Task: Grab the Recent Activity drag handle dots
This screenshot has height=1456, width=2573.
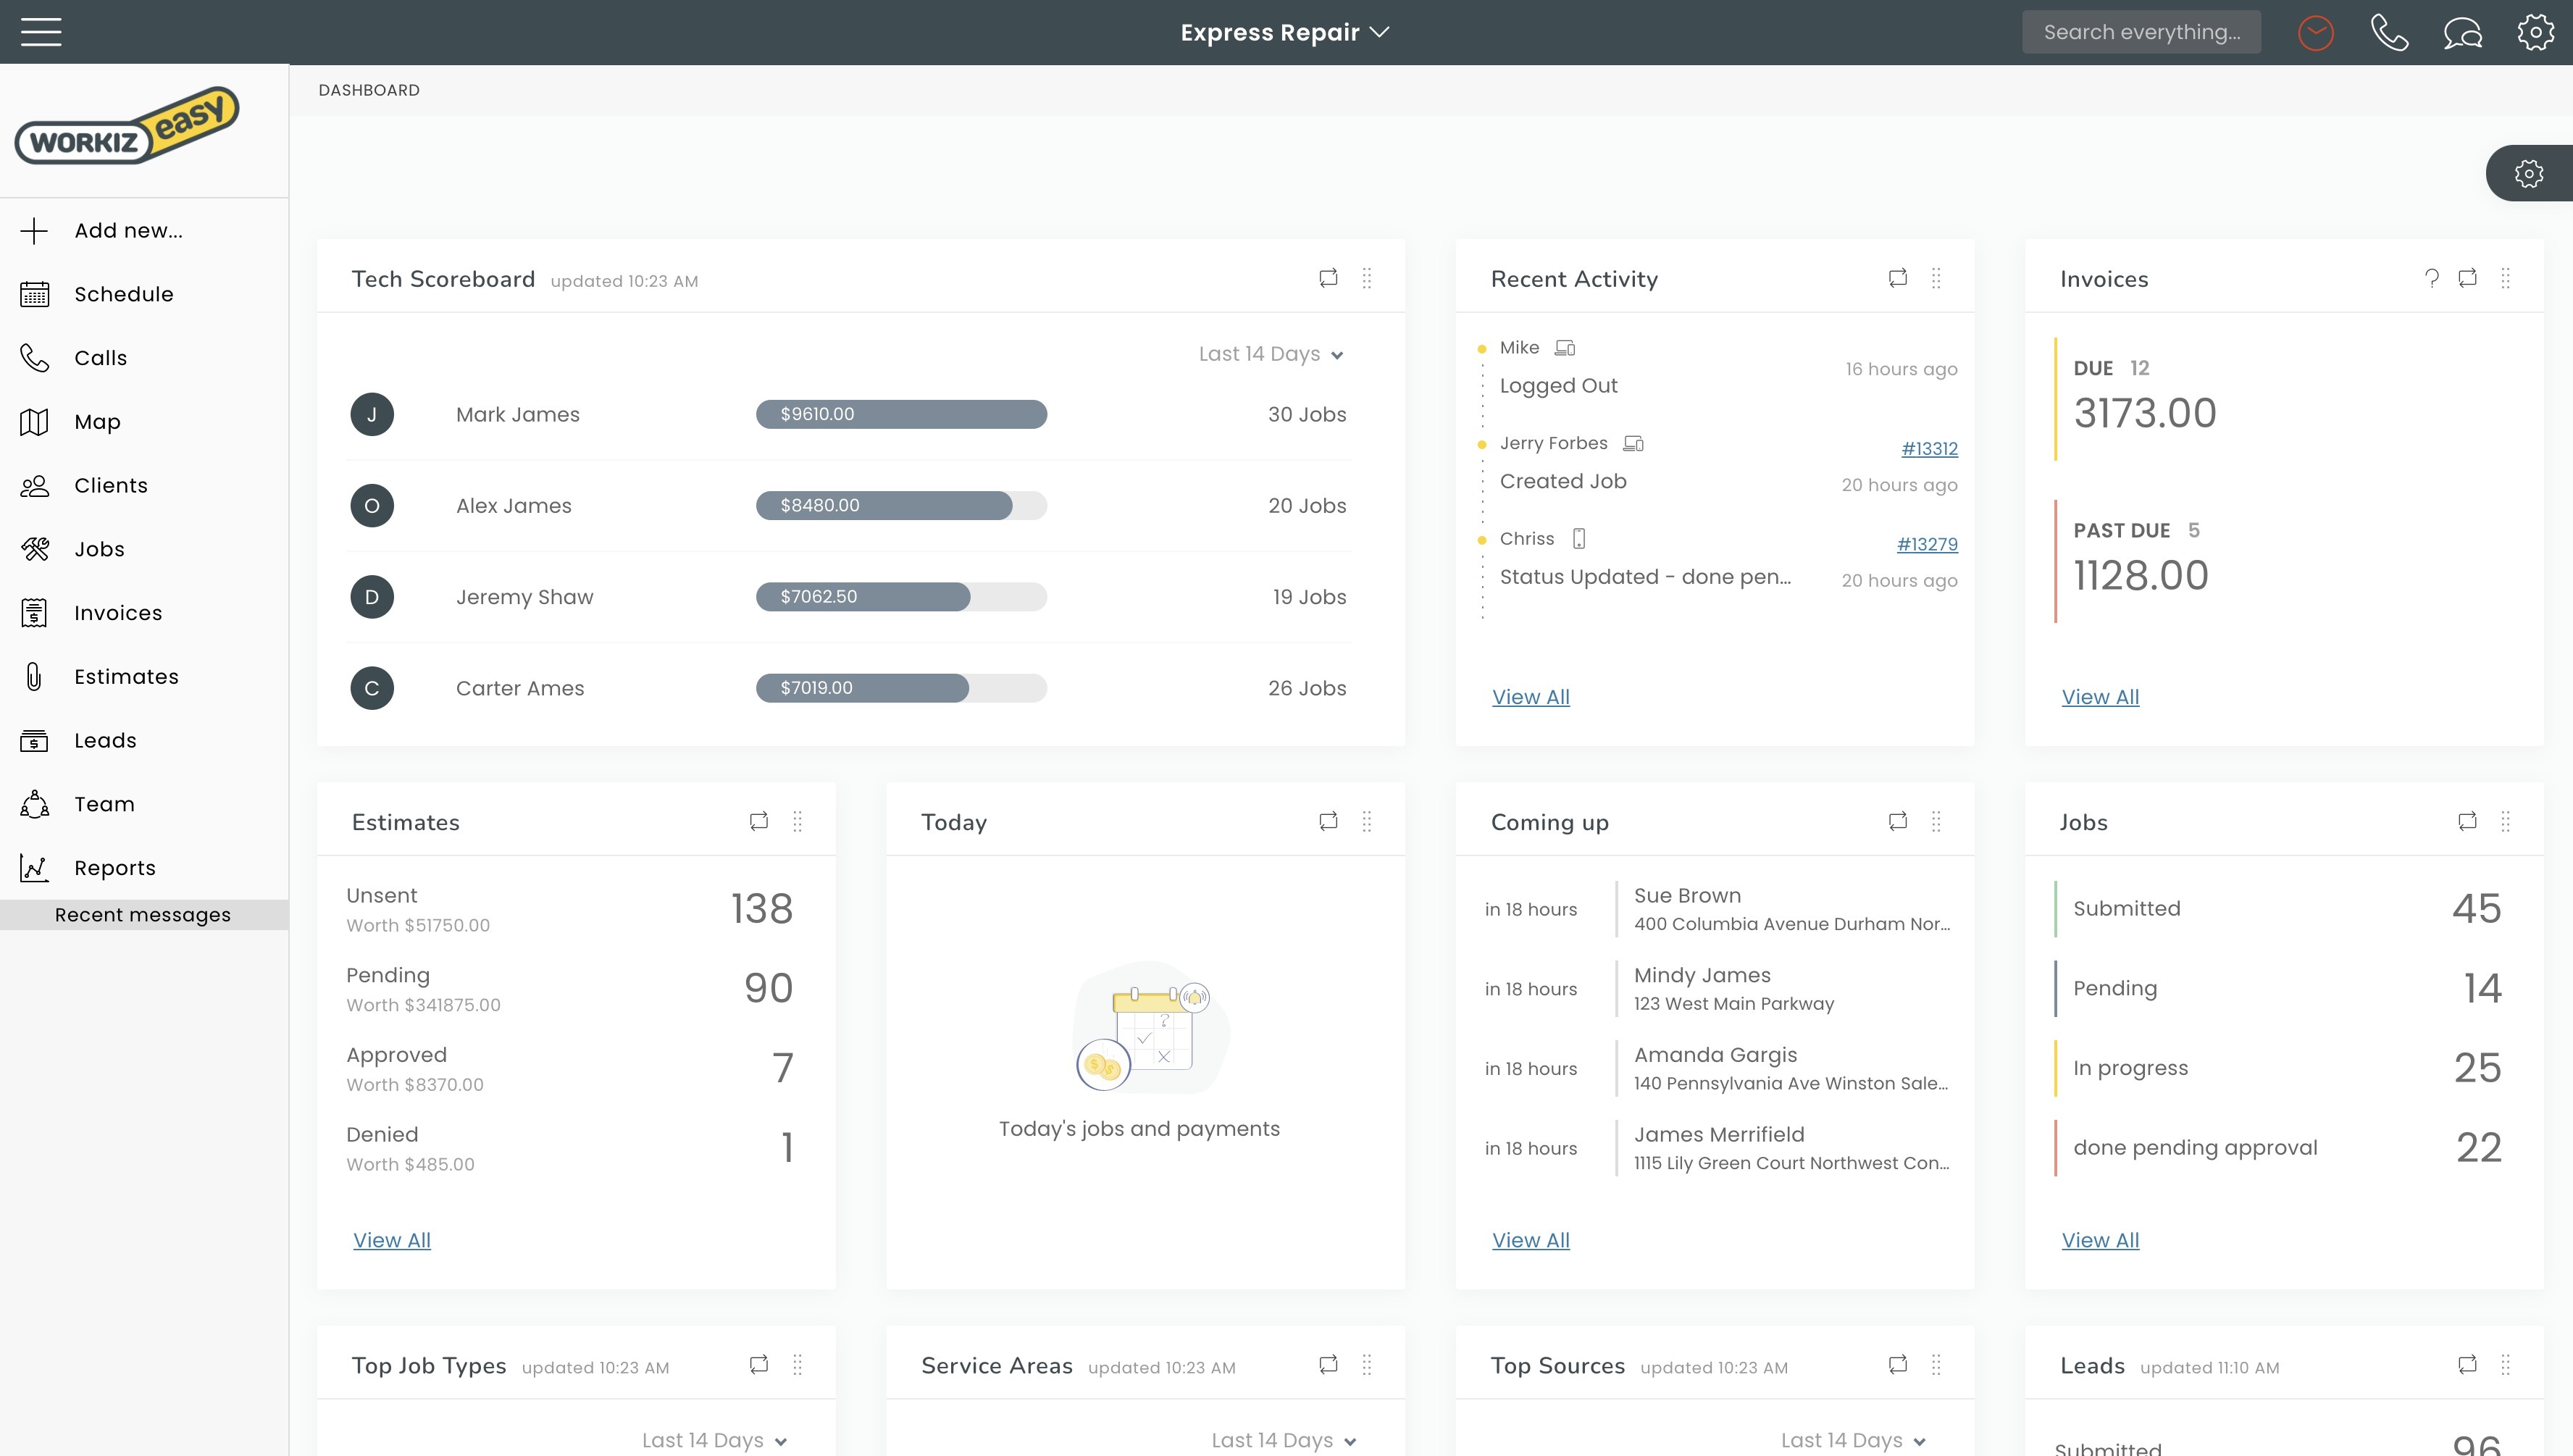Action: [x=1936, y=278]
